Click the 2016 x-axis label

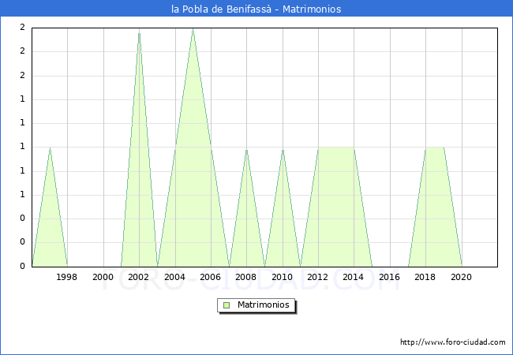click(389, 277)
